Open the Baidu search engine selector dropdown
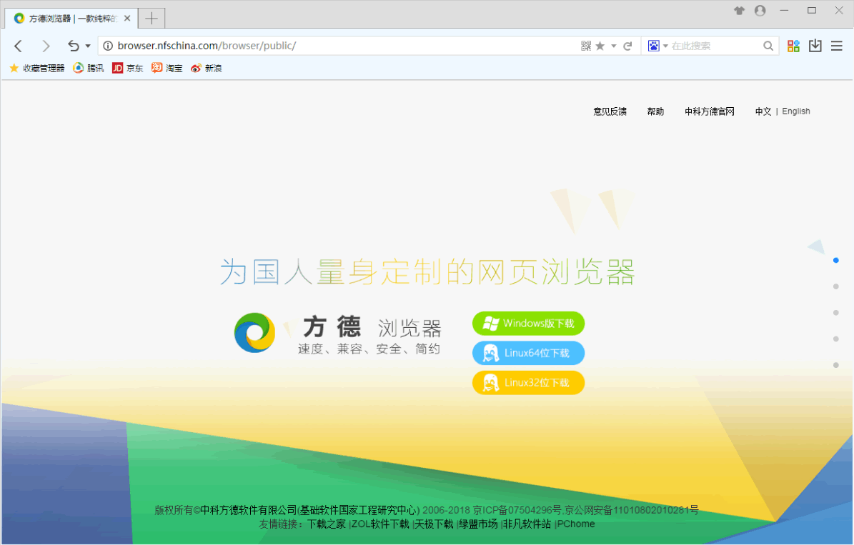The image size is (854, 545). [x=658, y=46]
